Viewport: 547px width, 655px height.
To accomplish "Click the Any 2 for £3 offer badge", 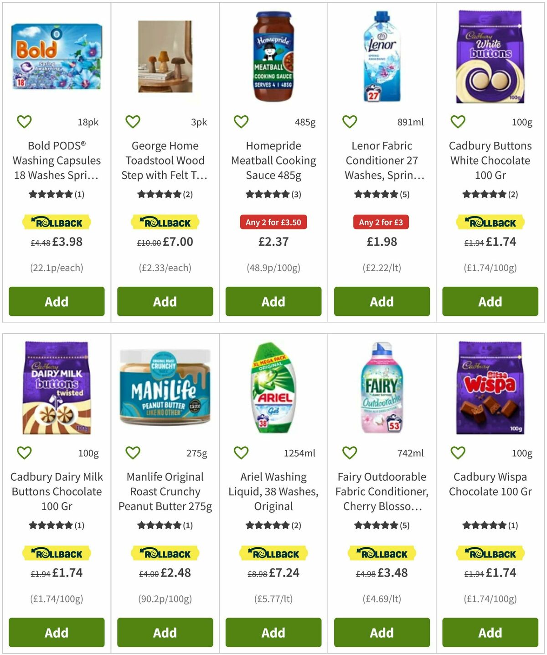I will tap(382, 222).
